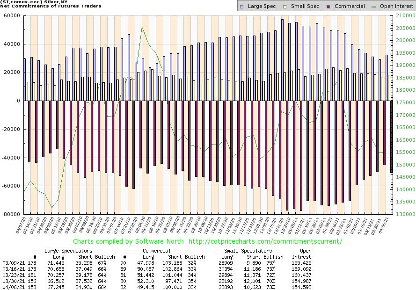Click the 'Commercial' table section header

click(x=162, y=251)
